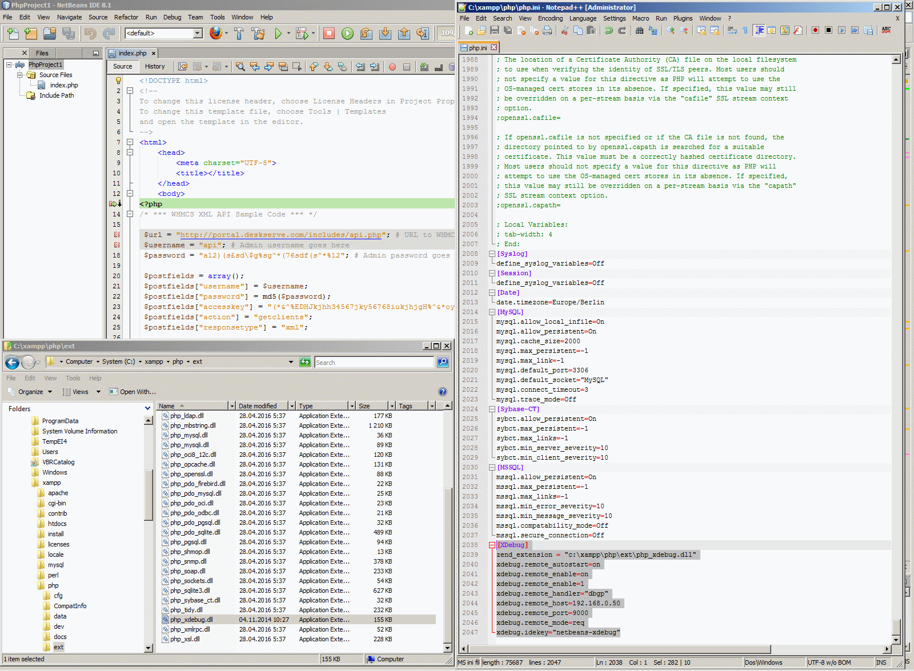914x671 pixels.
Task: Click the Save icon in Notepad++ toolbar
Action: 495,30
